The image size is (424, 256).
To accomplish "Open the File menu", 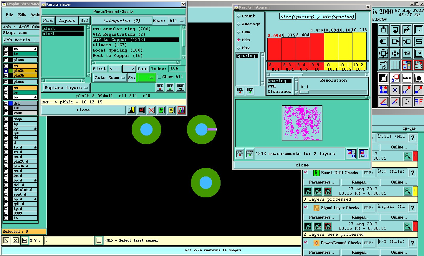I will coord(9,15).
